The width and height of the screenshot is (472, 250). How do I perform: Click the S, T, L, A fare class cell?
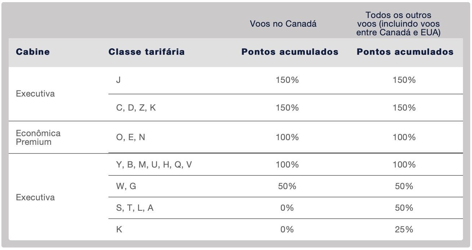(x=135, y=208)
